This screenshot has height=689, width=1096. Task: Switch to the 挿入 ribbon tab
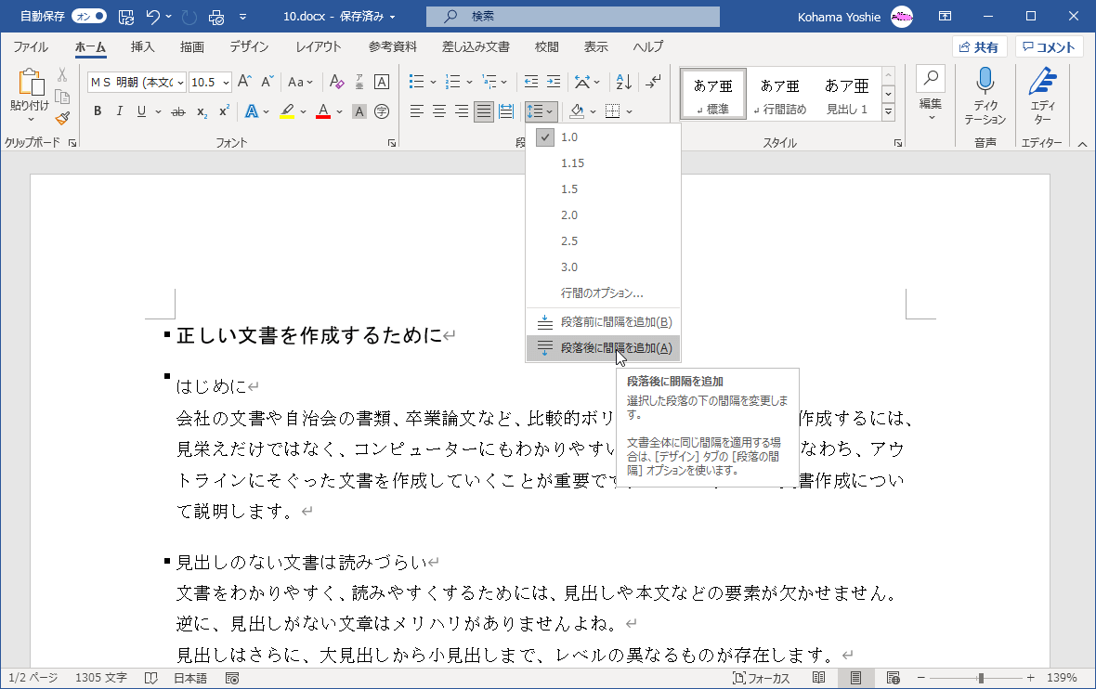(141, 46)
